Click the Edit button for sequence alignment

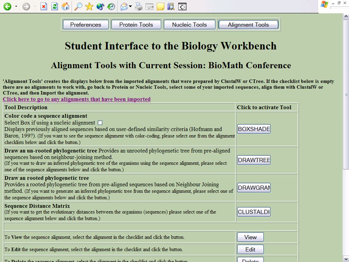pyautogui.click(x=250, y=249)
